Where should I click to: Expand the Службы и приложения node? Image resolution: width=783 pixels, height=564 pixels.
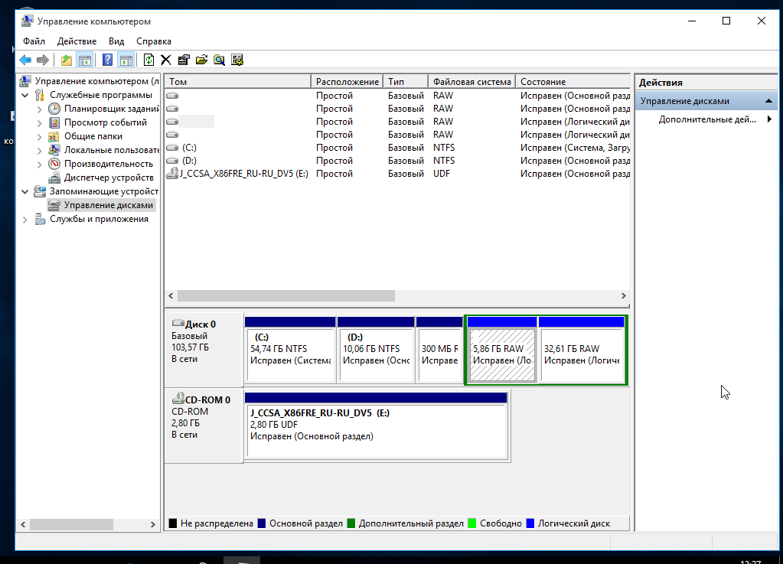[x=25, y=220]
